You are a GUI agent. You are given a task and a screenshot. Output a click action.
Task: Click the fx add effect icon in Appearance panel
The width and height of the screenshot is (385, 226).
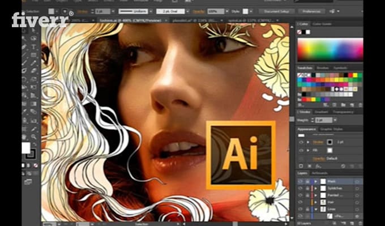click(318, 166)
